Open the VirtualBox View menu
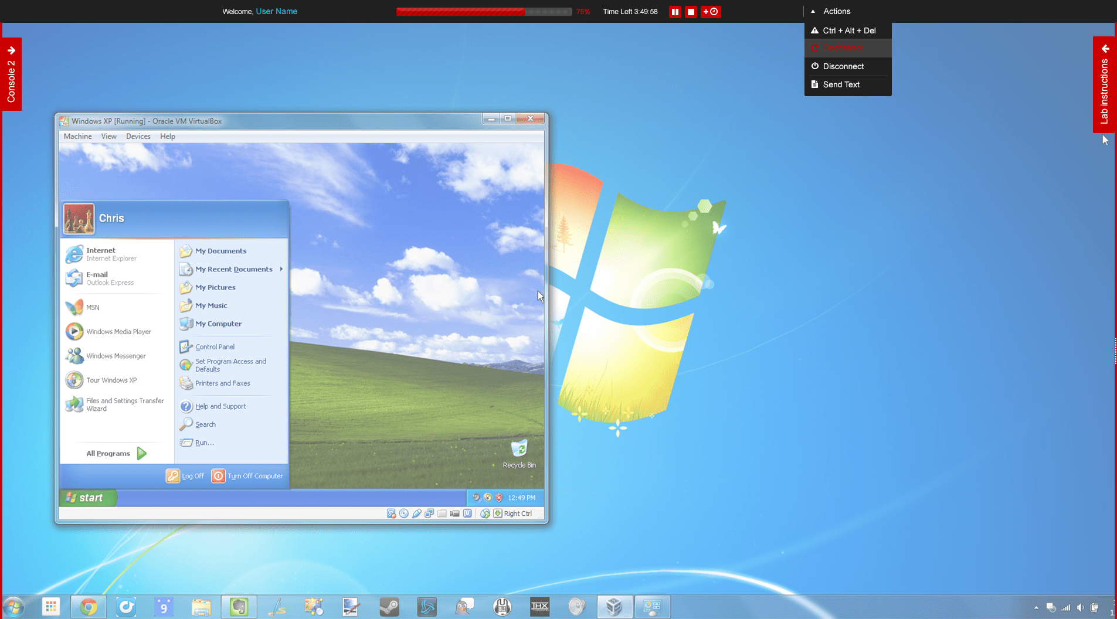The height and width of the screenshot is (619, 1117). (x=108, y=136)
